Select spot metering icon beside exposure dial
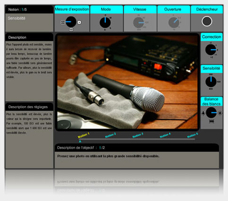This screenshot has height=201, width=228. coord(79,22)
